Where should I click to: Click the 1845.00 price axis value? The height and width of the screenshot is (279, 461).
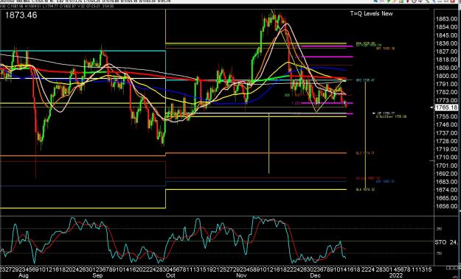tap(446, 35)
